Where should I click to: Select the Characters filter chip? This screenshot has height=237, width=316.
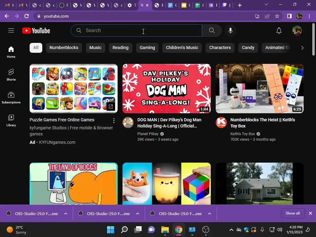[x=220, y=48]
